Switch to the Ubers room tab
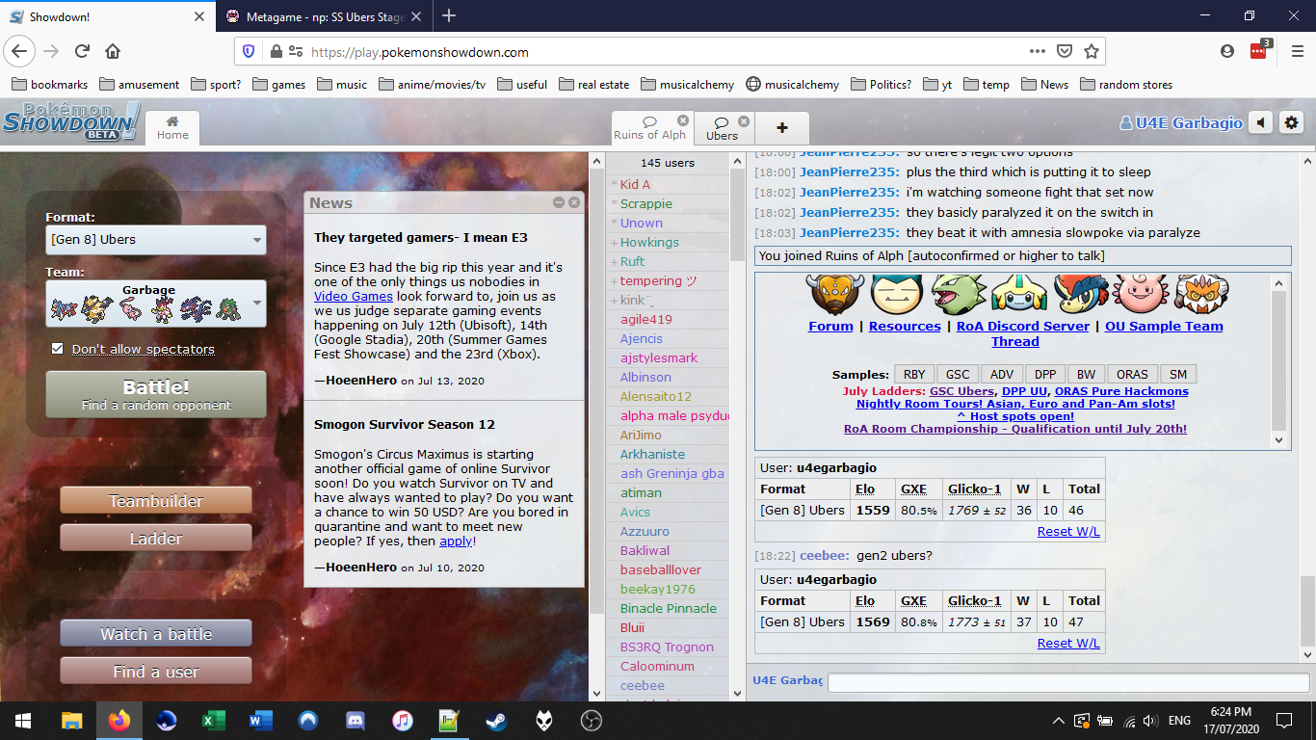This screenshot has height=740, width=1316. pos(724,127)
